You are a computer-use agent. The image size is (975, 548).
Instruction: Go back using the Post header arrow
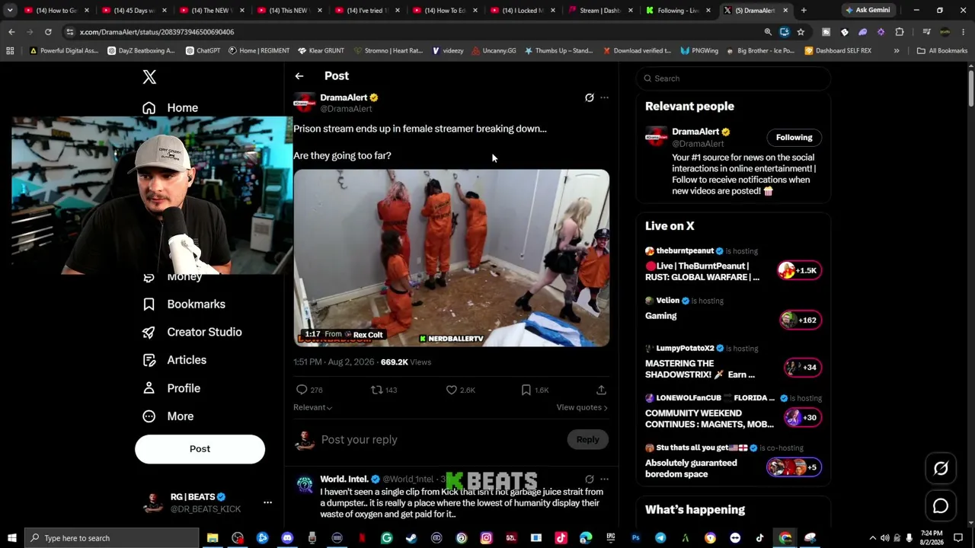pyautogui.click(x=299, y=76)
